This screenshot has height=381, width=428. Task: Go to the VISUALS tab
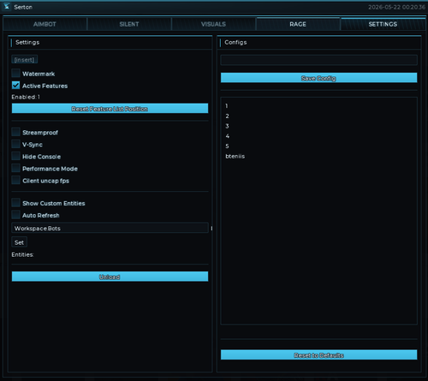pyautogui.click(x=213, y=24)
